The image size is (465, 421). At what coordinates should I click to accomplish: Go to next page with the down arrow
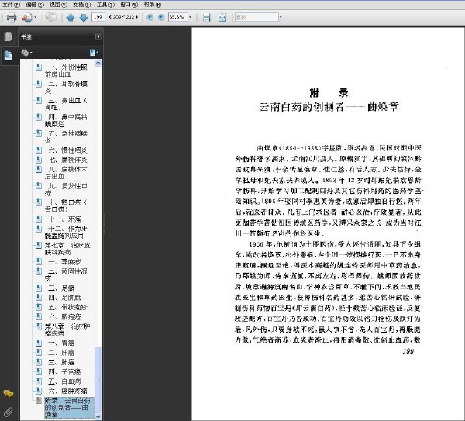(x=84, y=18)
